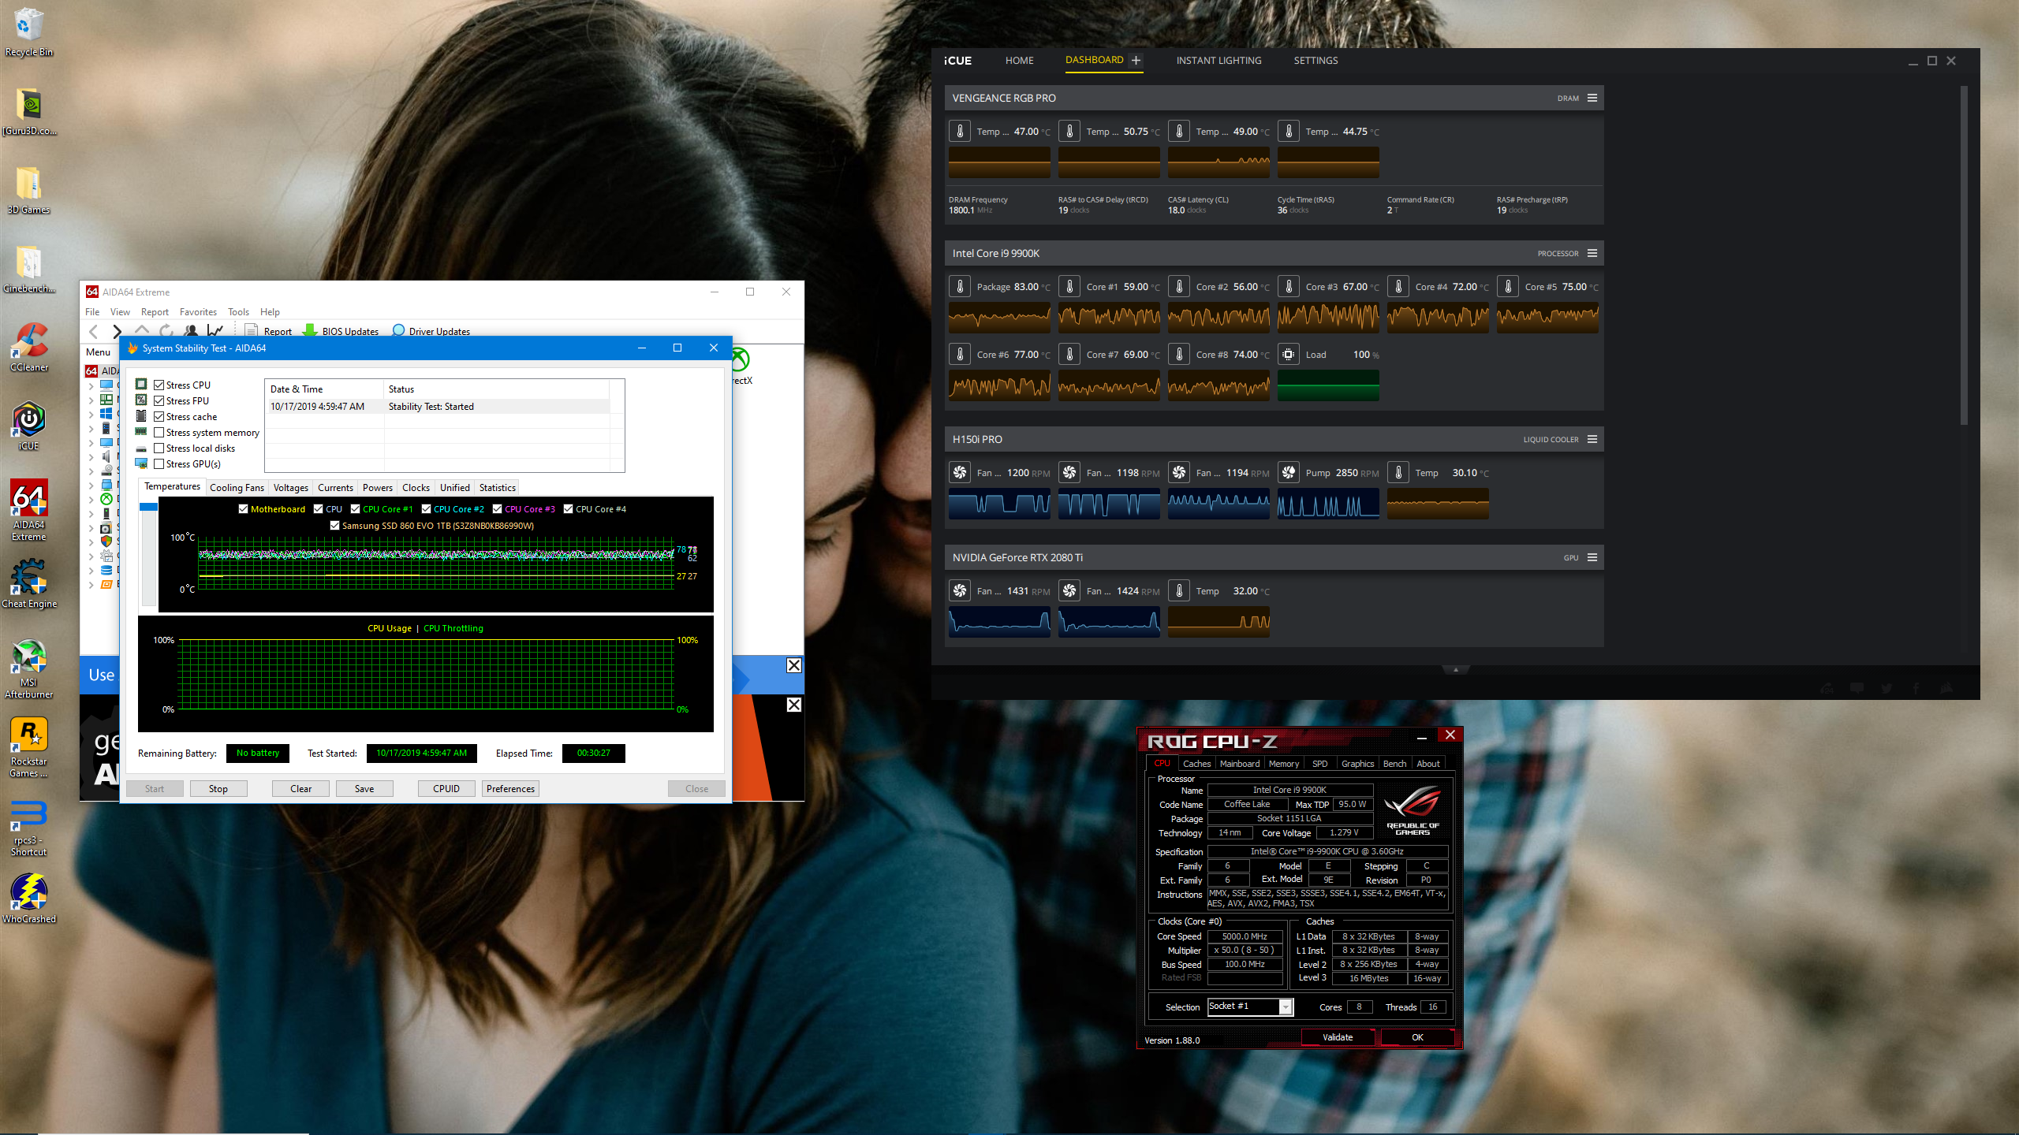The width and height of the screenshot is (2019, 1135).
Task: Click the Package temperature thermometer icon
Action: pyautogui.click(x=960, y=287)
